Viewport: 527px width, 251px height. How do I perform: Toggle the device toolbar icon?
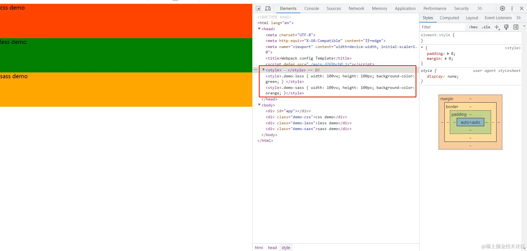[268, 9]
